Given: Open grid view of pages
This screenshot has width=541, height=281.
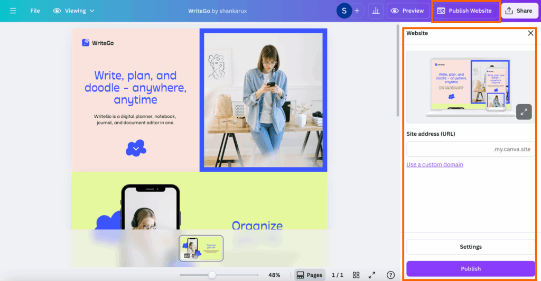Looking at the screenshot, I should (356, 275).
